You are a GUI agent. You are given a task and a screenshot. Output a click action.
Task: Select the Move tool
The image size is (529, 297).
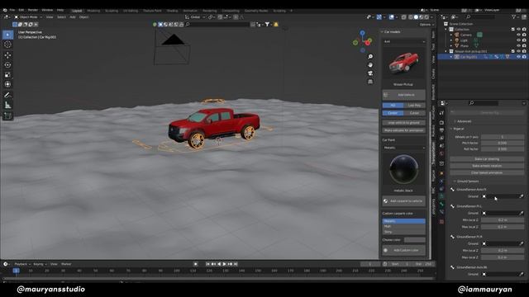pyautogui.click(x=7, y=55)
